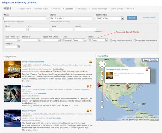162x133 pixels.
Task: Click the Street View pegman icon
Action: pos(102,73)
